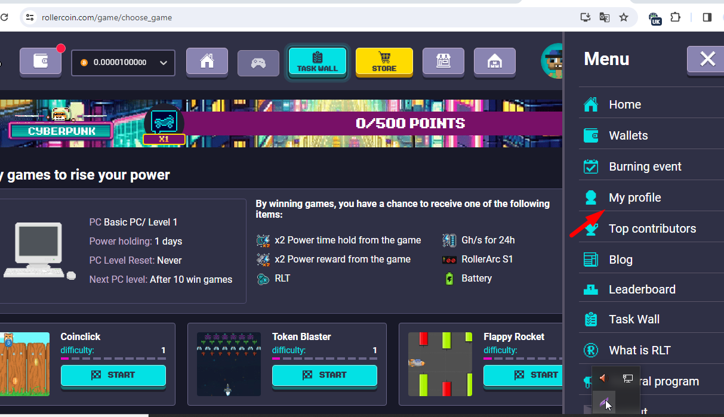Click the translate page icon
Screen dimensions: 724x417
(x=605, y=17)
